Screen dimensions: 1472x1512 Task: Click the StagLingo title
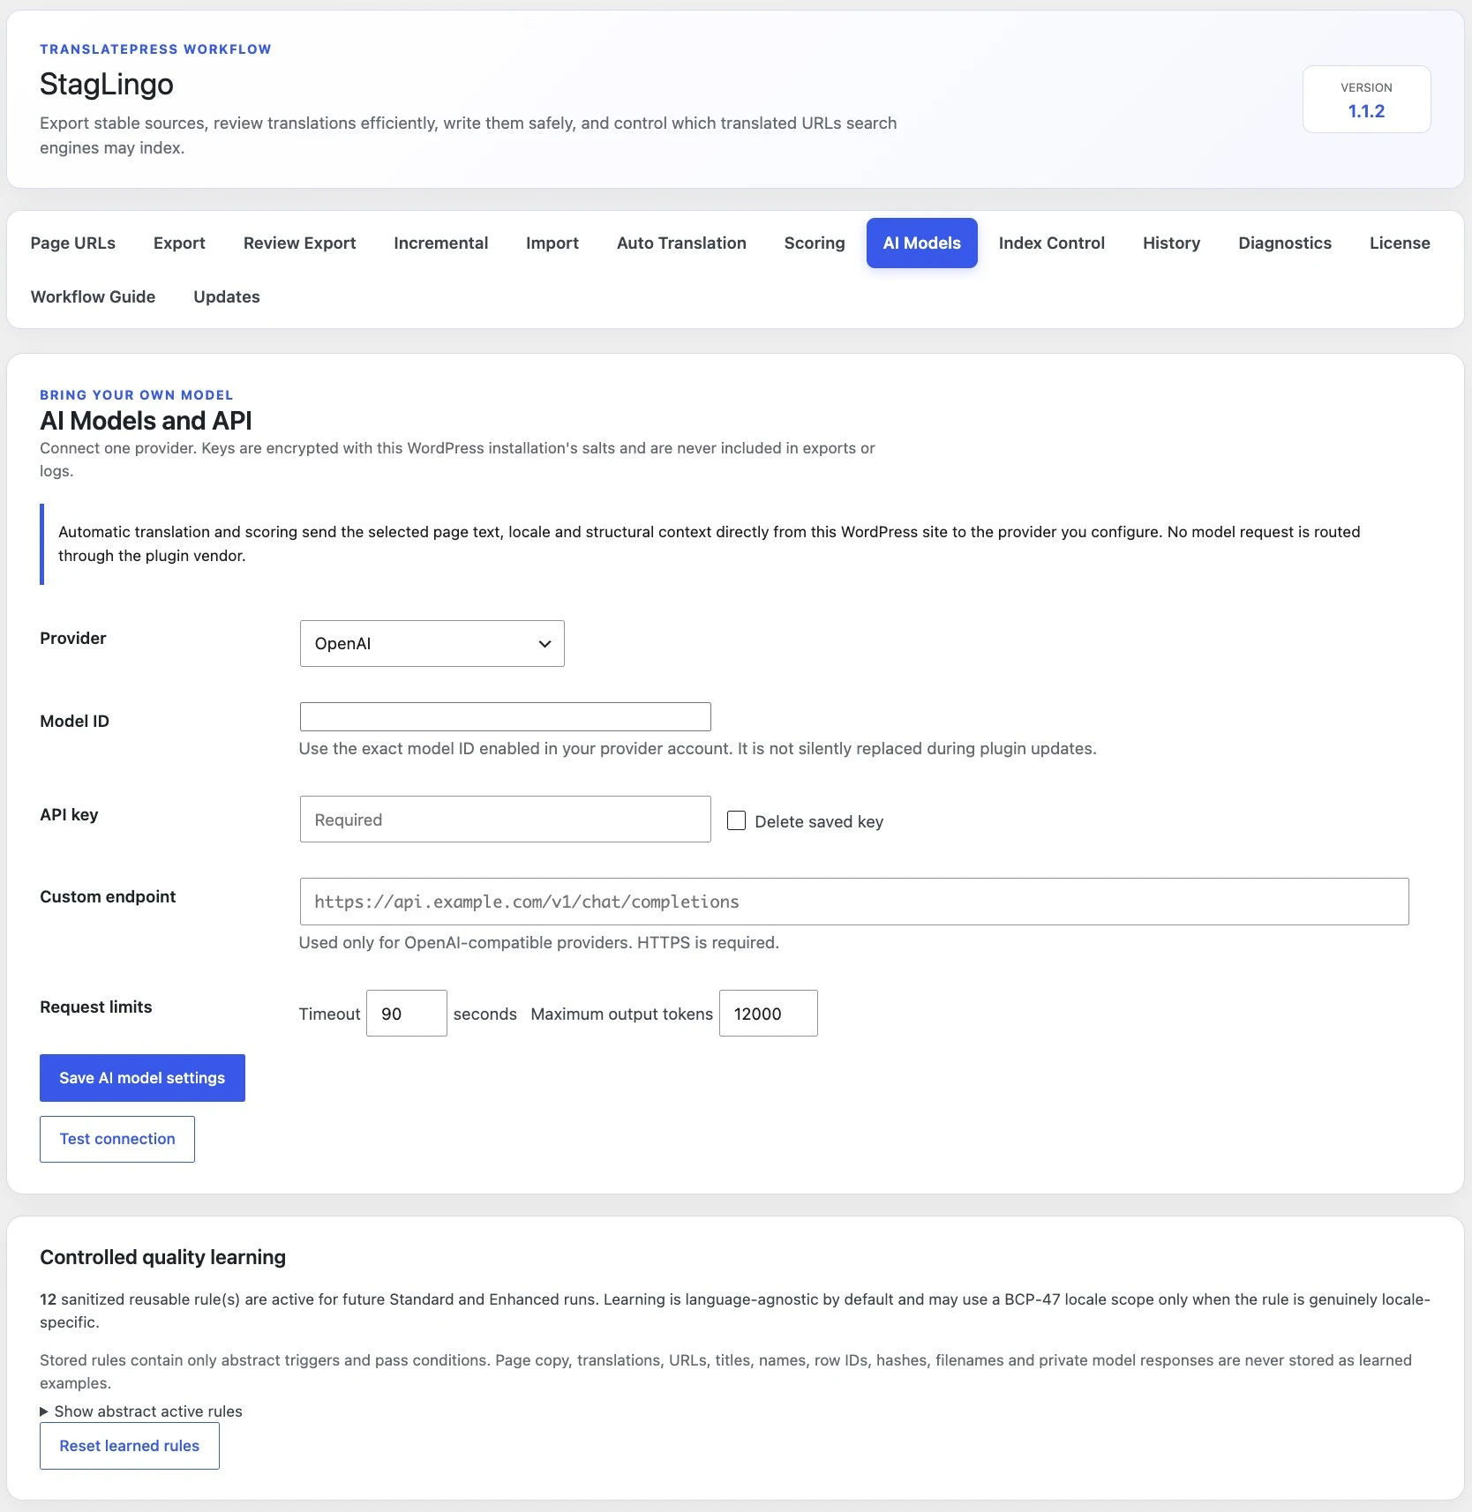tap(107, 84)
